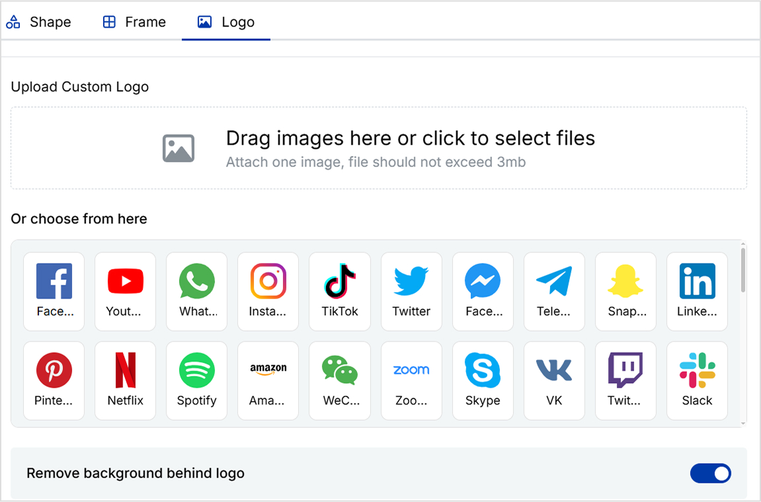The width and height of the screenshot is (761, 502).
Task: Choose the Slack logo
Action: (x=697, y=380)
